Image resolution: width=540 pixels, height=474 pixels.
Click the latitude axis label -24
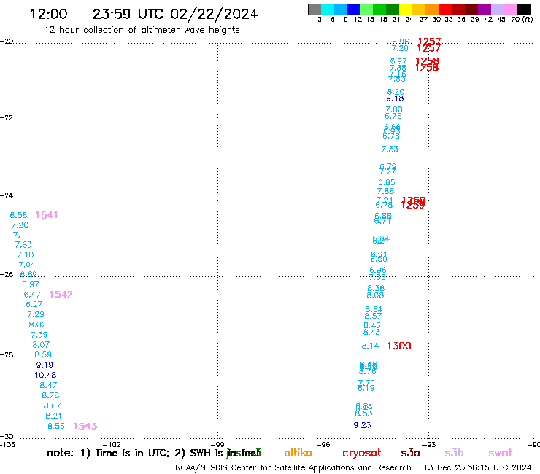coord(7,195)
